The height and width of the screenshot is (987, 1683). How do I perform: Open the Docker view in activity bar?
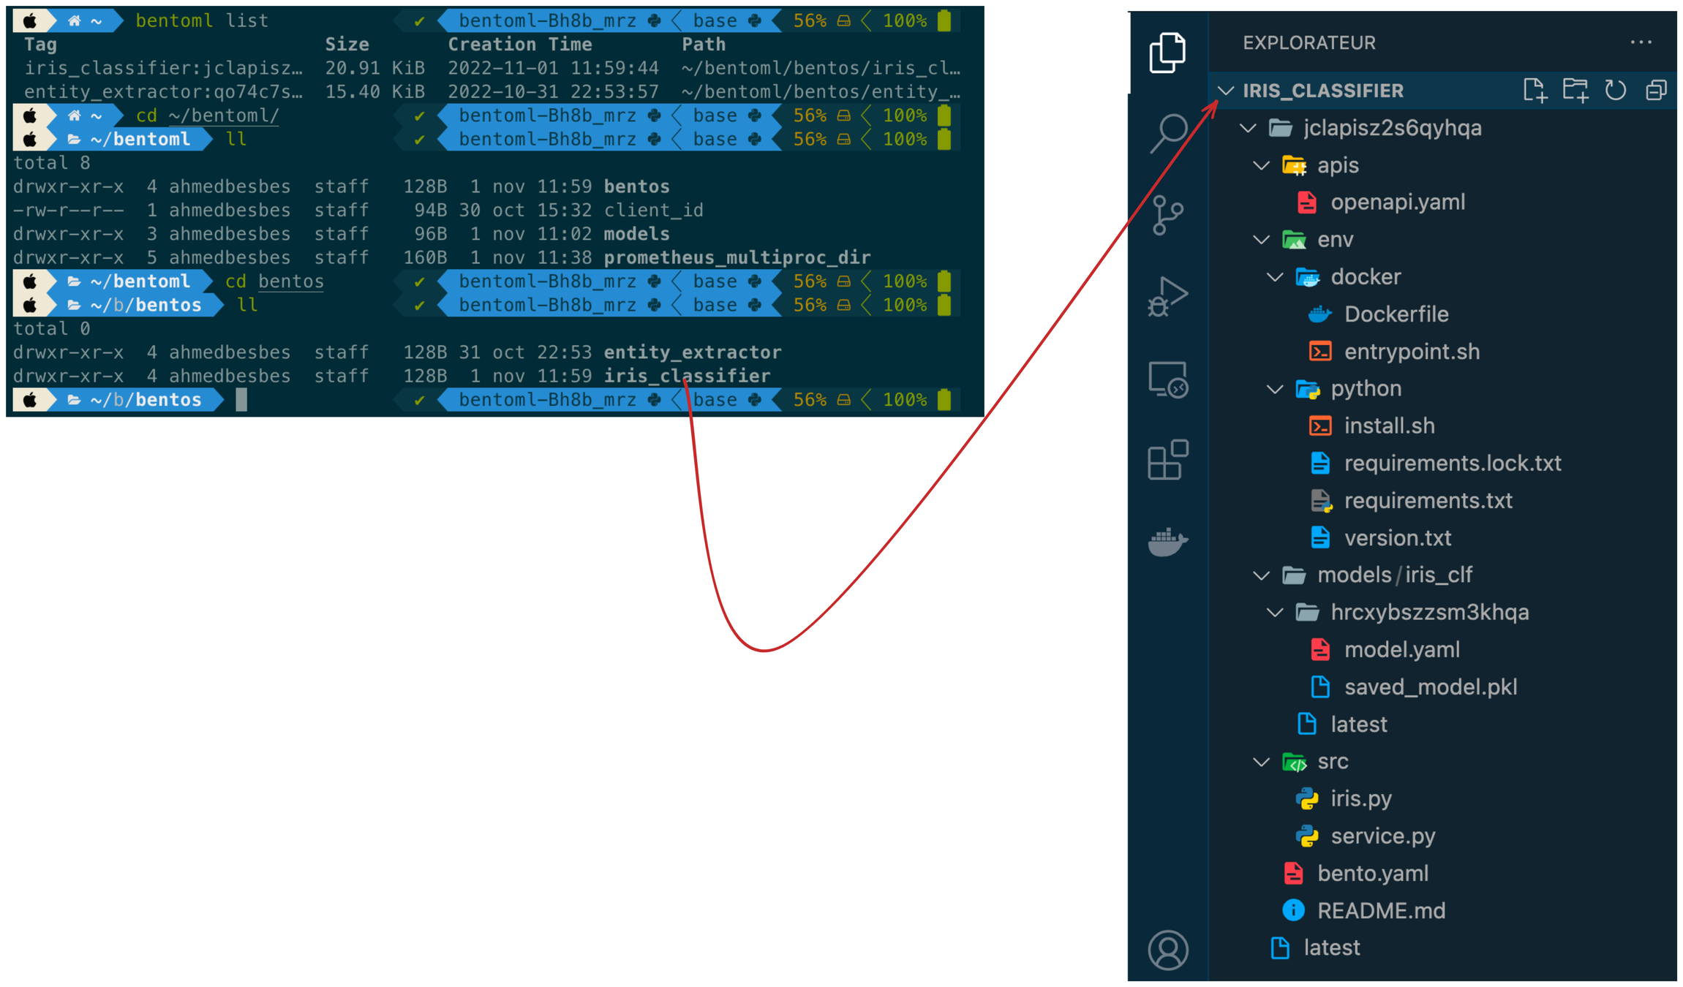click(1167, 542)
